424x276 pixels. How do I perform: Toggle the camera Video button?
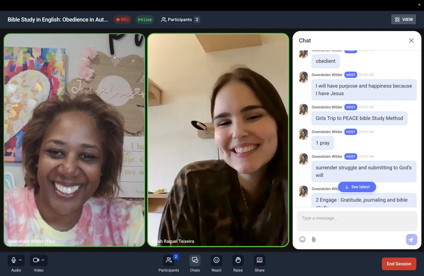point(36,260)
